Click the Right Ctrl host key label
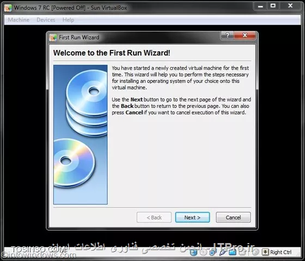 coord(280,252)
